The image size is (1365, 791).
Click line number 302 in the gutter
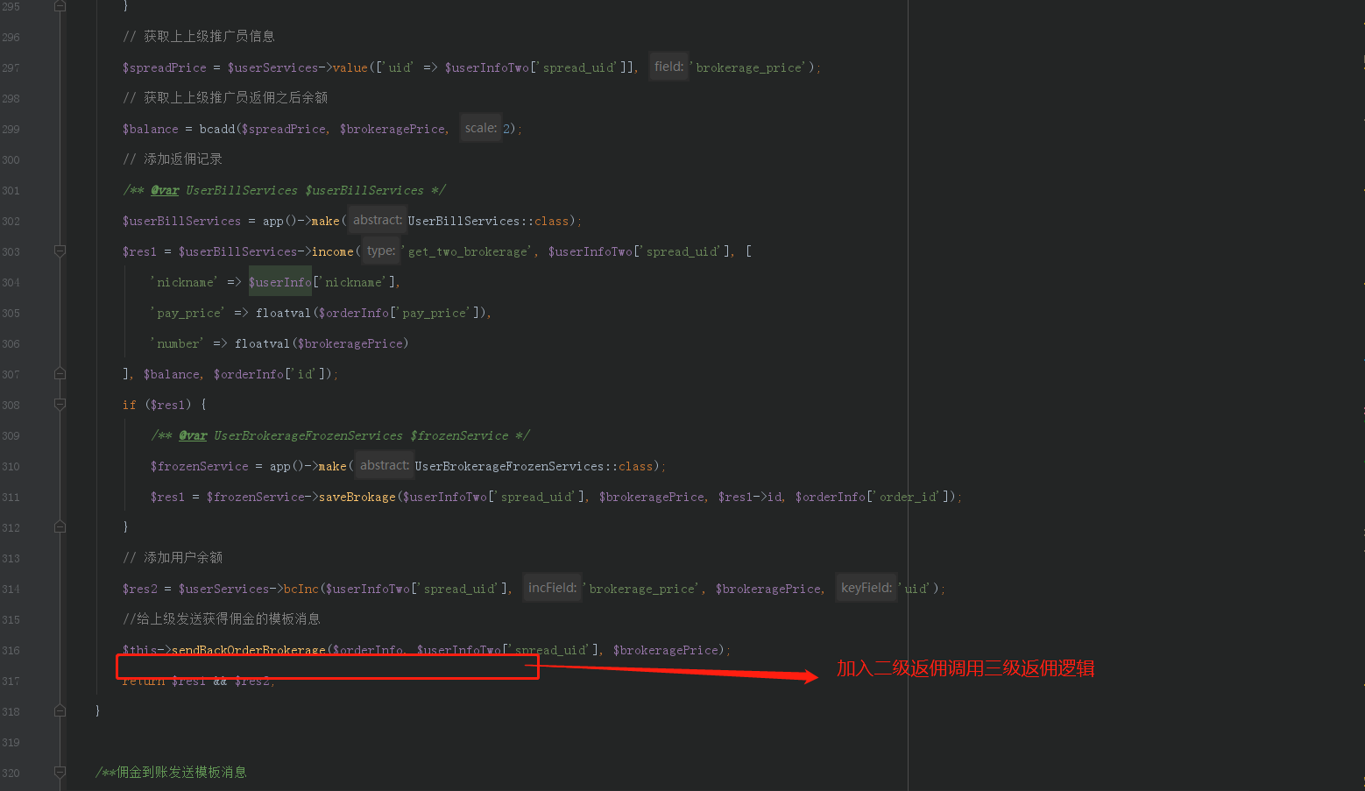click(11, 221)
